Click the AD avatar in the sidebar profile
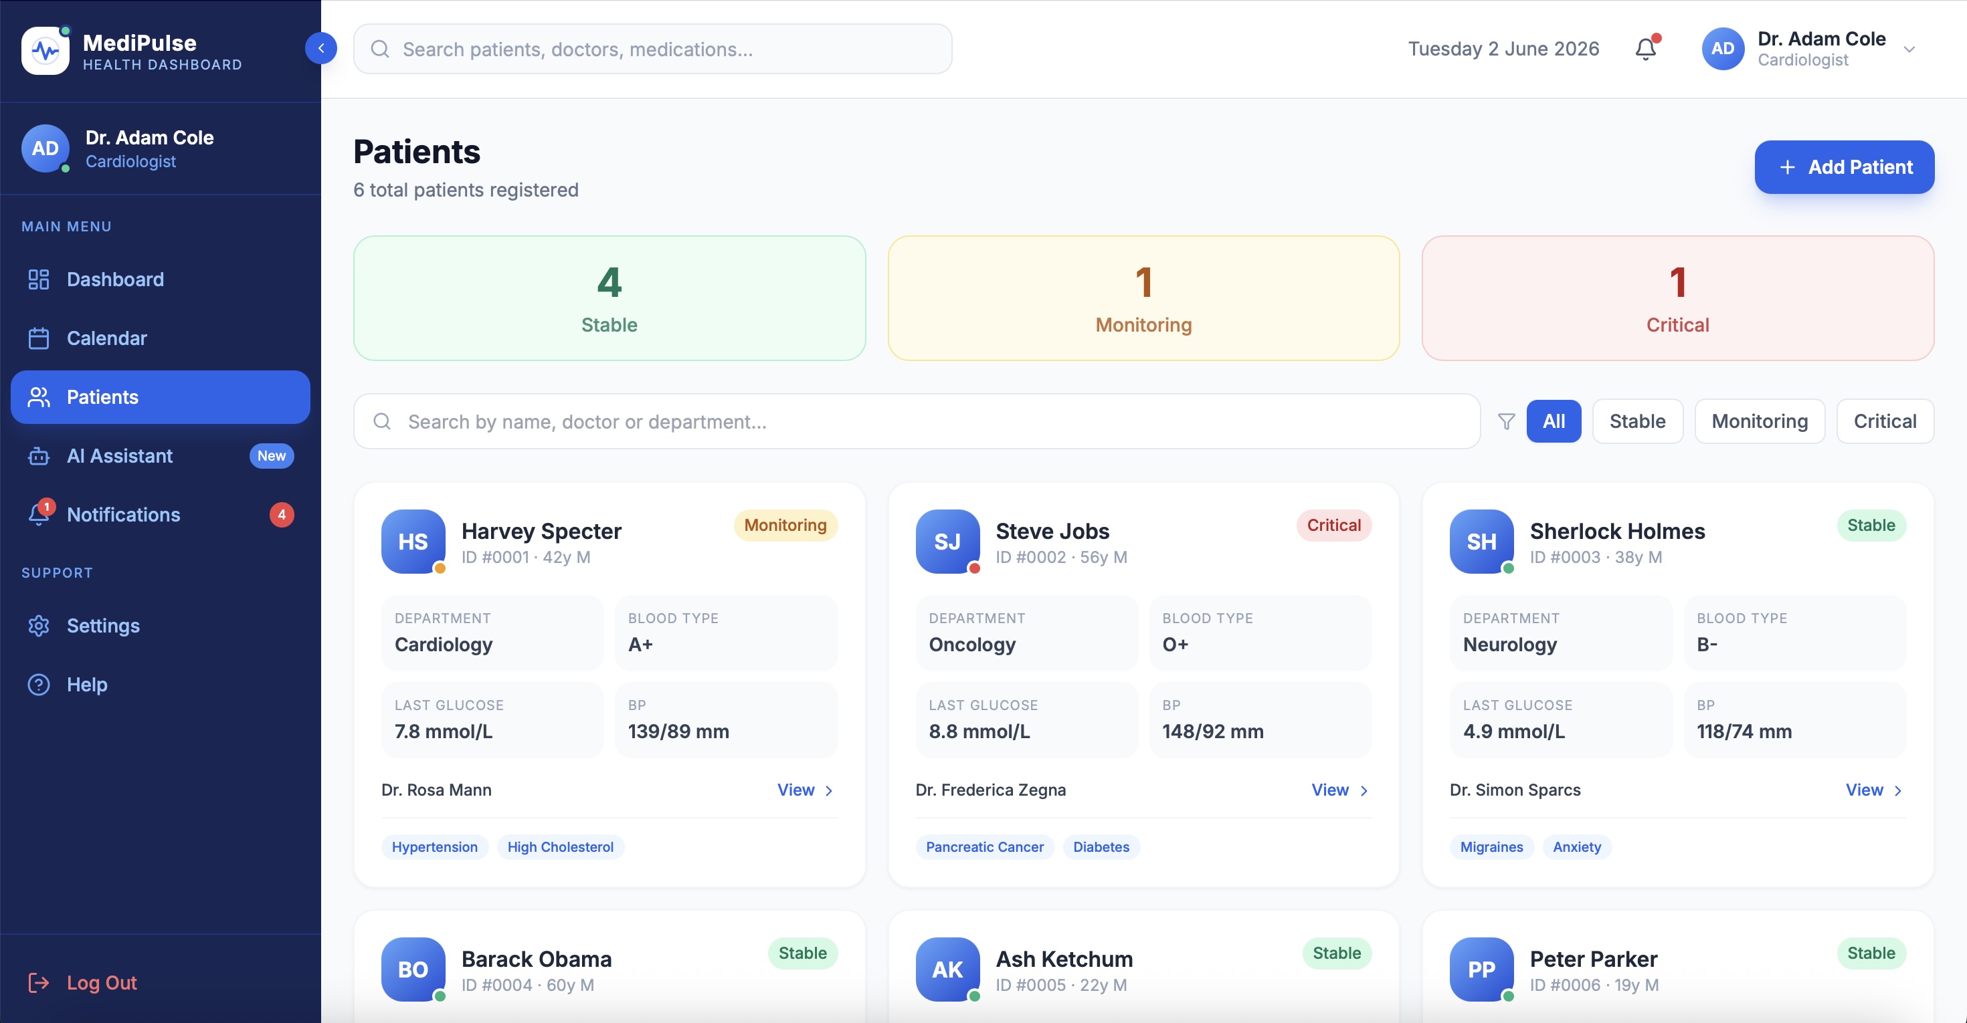The height and width of the screenshot is (1023, 1967). (x=45, y=148)
